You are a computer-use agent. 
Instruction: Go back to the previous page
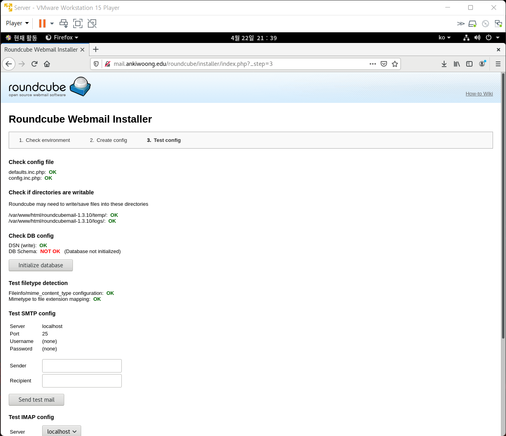pos(9,64)
